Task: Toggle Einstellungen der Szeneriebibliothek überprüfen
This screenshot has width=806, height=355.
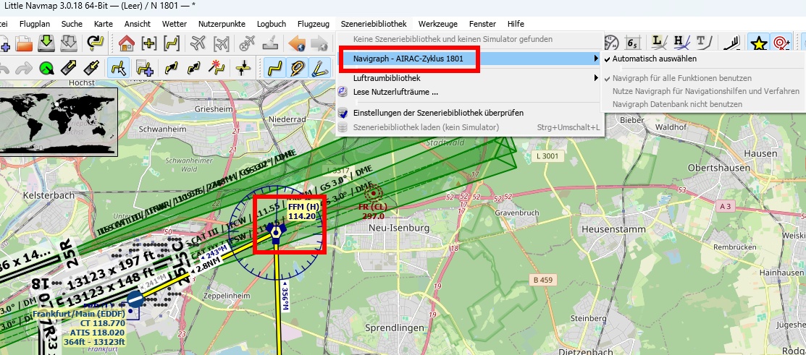Action: [470, 112]
